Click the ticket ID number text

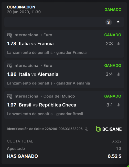tap(64, 129)
